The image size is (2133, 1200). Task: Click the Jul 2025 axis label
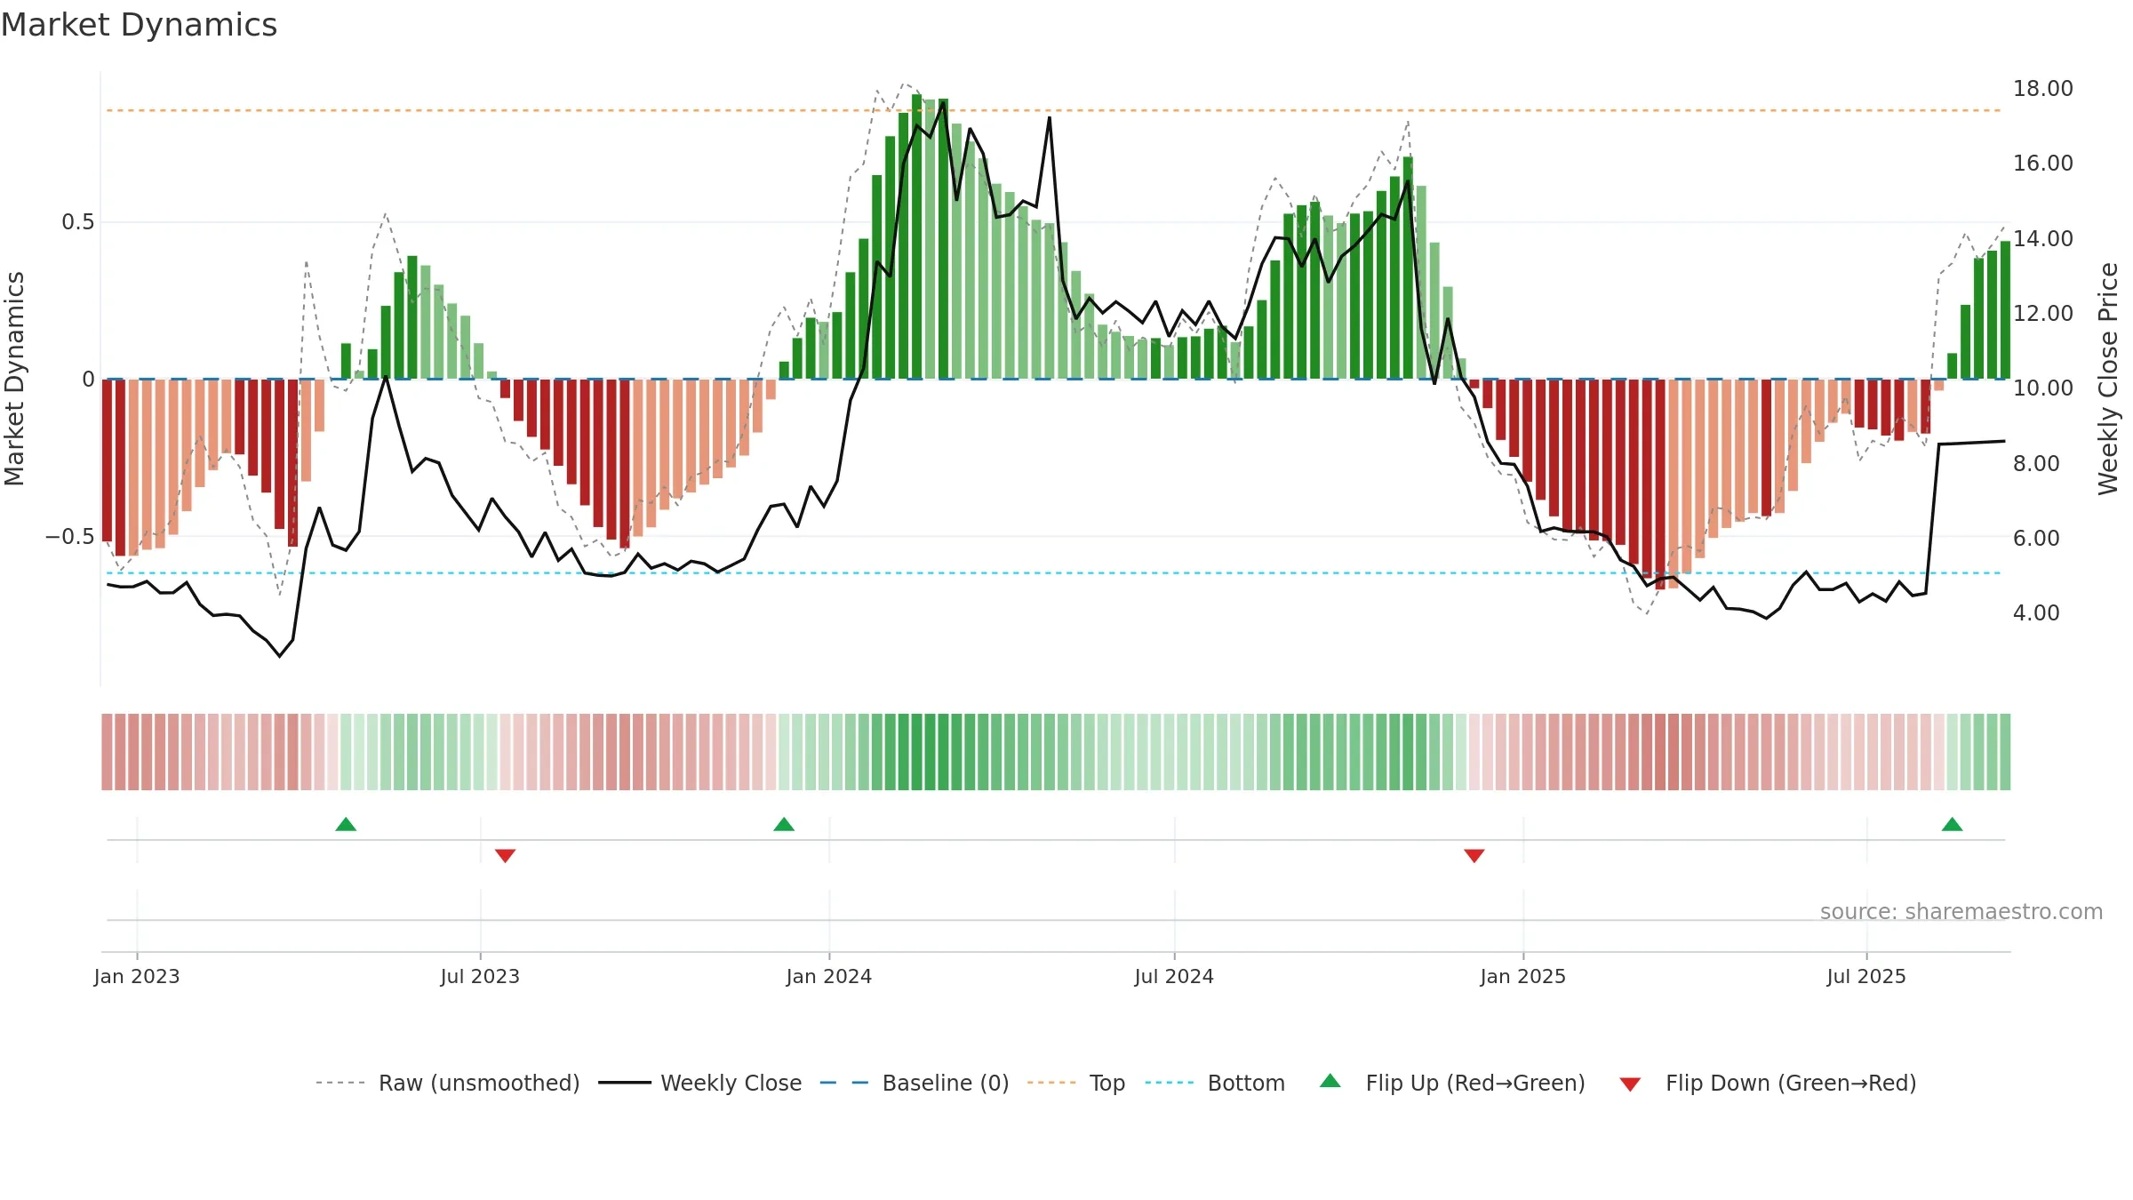coord(1866,976)
